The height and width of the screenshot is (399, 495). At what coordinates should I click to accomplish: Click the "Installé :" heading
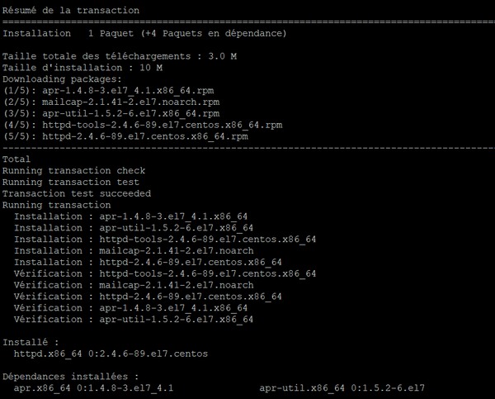click(x=31, y=342)
